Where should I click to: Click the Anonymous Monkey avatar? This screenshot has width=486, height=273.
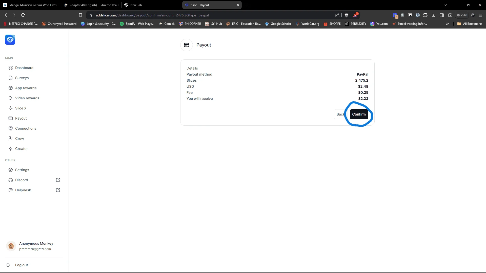[x=11, y=246]
